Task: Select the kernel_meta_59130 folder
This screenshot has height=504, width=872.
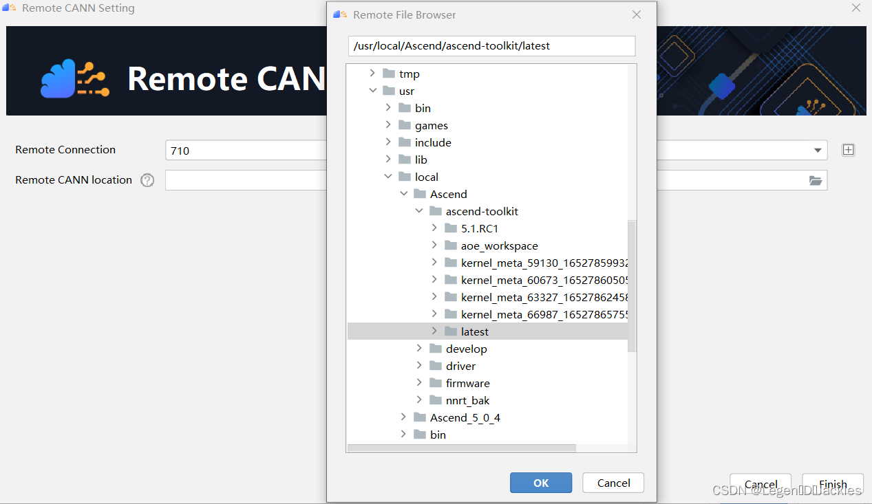Action: 544,263
